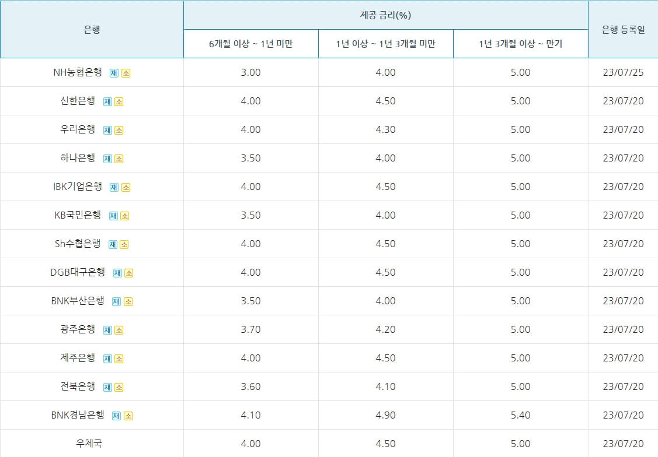658x457 pixels.
Task: Click the 6개월 이상 ~ 1년 미만 header
Action: (251, 44)
